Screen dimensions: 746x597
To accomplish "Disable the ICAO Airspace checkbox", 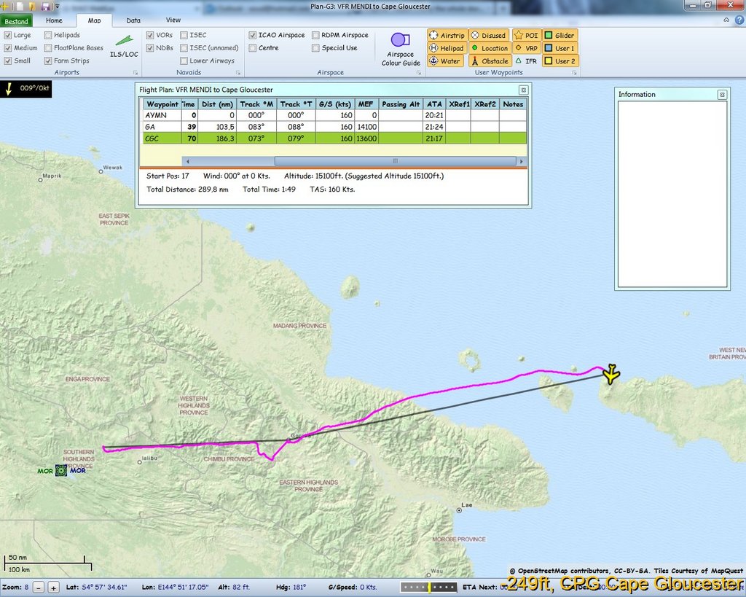I will click(252, 35).
